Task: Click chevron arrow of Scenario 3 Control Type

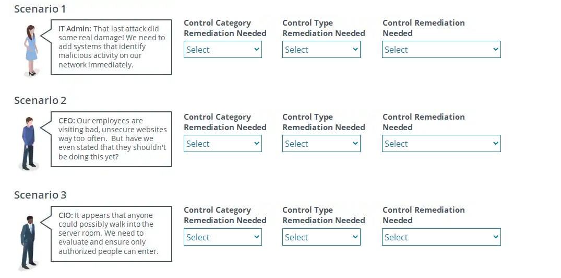Action: pos(355,237)
